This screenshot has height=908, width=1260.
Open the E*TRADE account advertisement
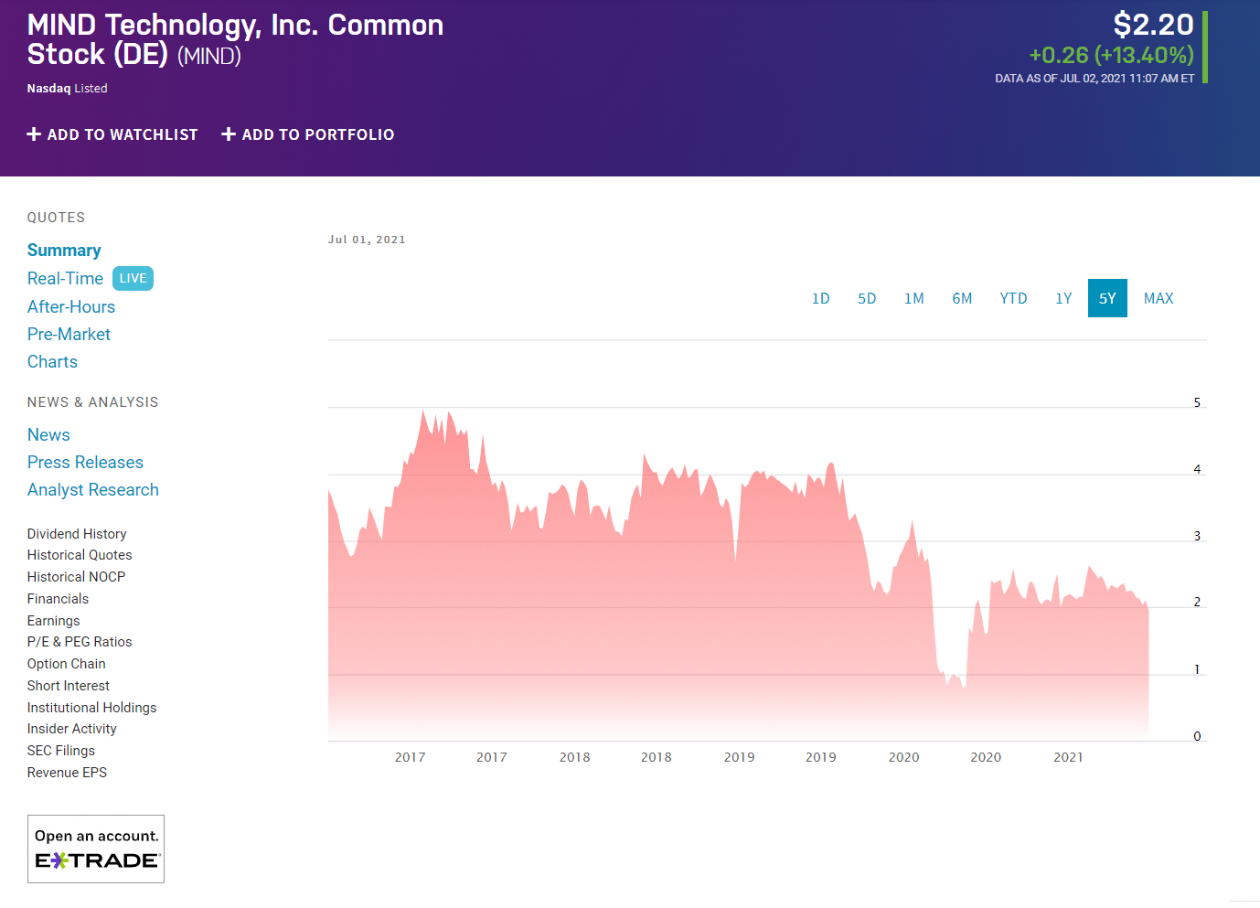coord(96,849)
